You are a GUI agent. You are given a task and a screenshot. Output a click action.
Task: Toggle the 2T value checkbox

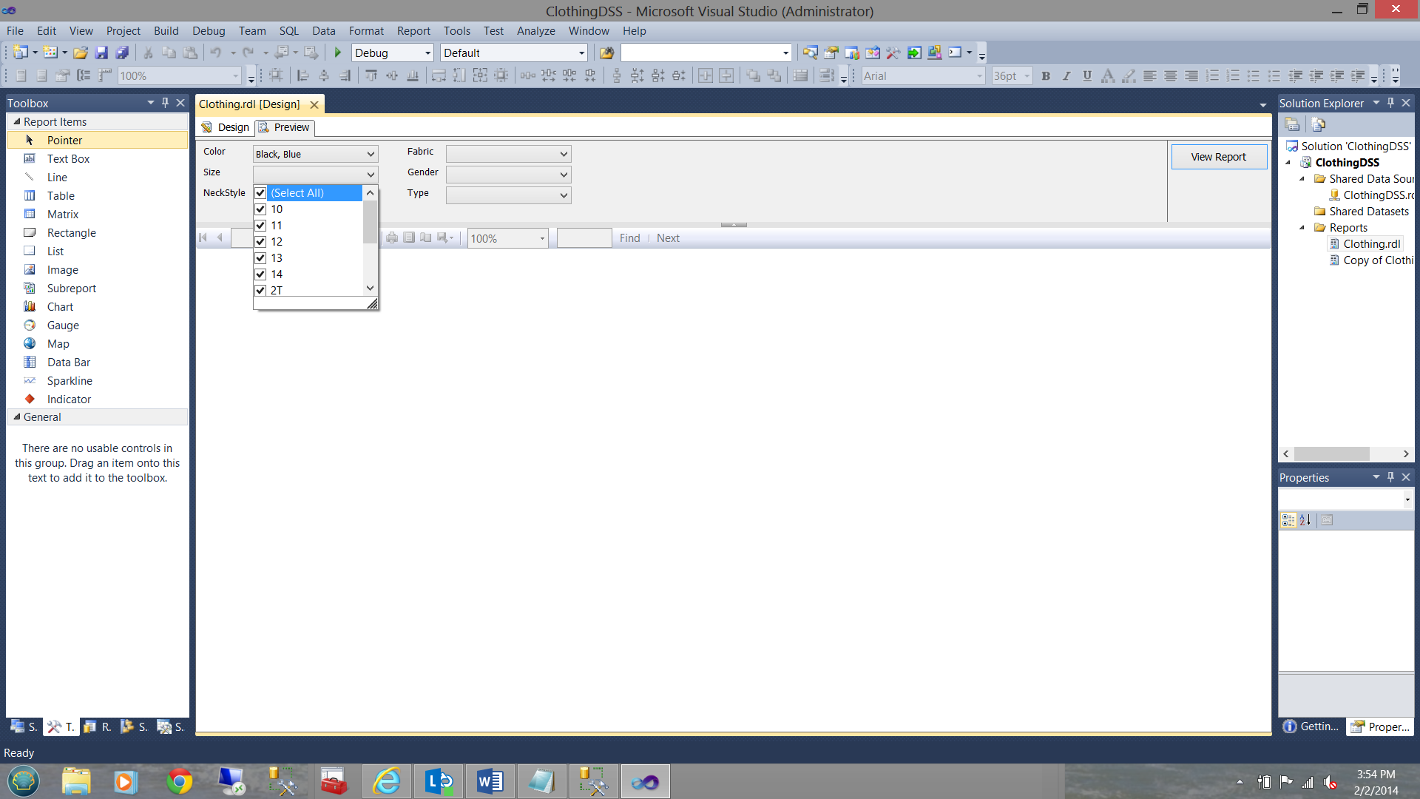[260, 290]
